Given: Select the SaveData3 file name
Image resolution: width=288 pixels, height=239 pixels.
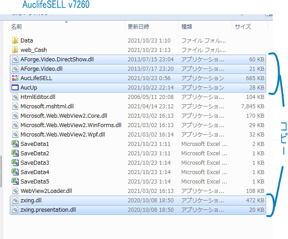Looking at the screenshot, I should pos(35,162).
